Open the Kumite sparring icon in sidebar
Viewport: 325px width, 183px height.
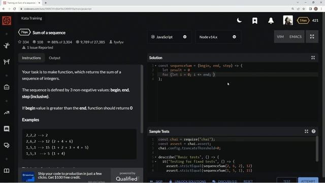click(x=7, y=62)
